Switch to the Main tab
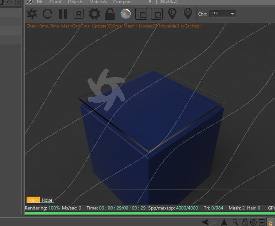The width and height of the screenshot is (275, 226). pyautogui.click(x=33, y=200)
